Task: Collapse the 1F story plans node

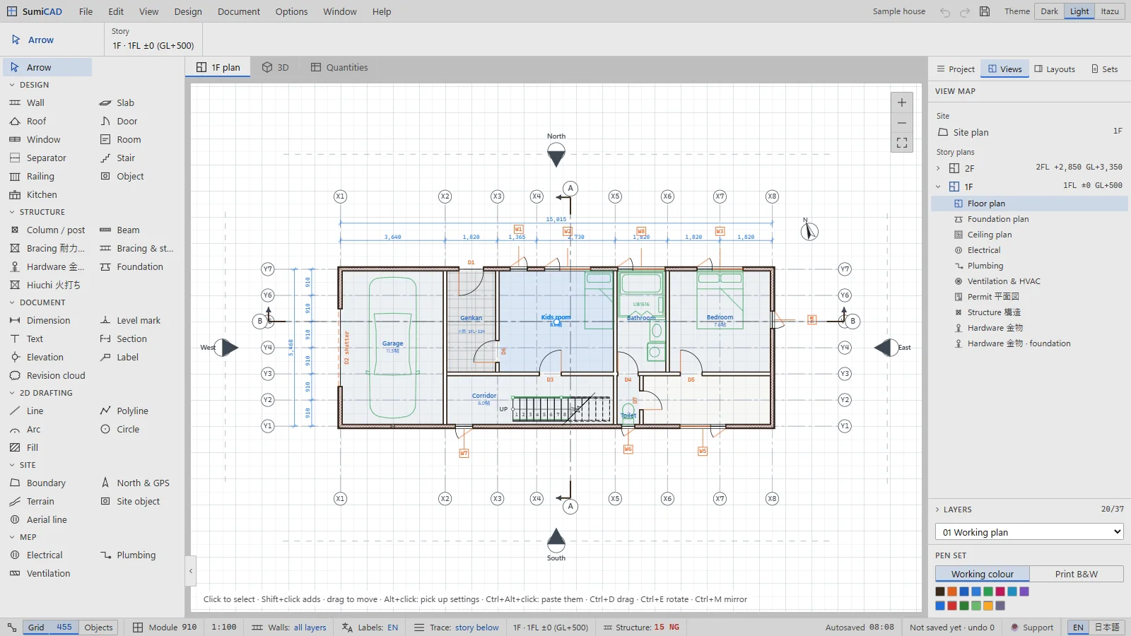Action: (938, 187)
